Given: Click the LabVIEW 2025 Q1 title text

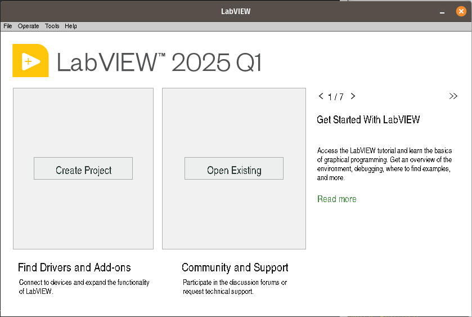Looking at the screenshot, I should [159, 62].
